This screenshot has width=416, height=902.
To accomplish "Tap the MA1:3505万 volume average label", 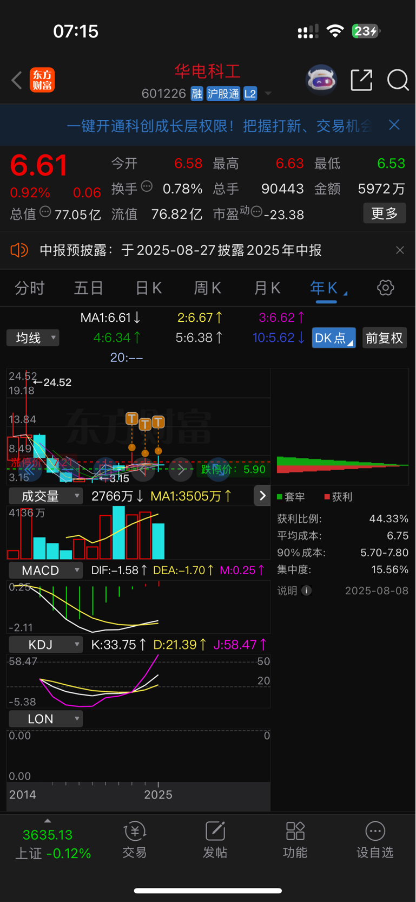I will 192,496.
